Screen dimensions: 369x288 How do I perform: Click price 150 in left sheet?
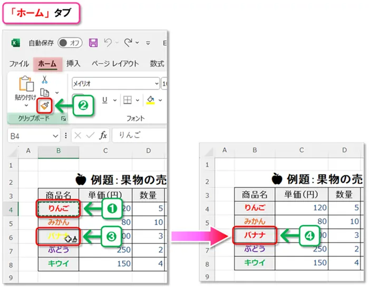coord(105,264)
